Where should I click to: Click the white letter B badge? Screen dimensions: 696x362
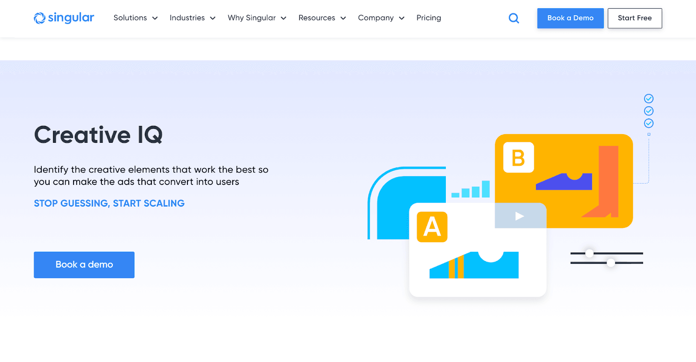[x=519, y=158]
